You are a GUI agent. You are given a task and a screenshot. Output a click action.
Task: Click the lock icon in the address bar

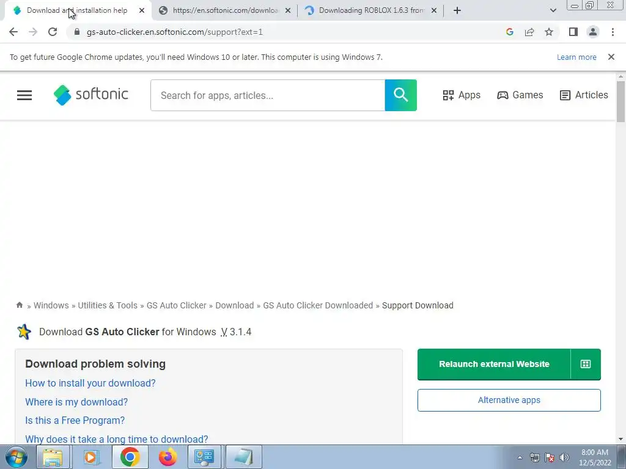(x=77, y=32)
